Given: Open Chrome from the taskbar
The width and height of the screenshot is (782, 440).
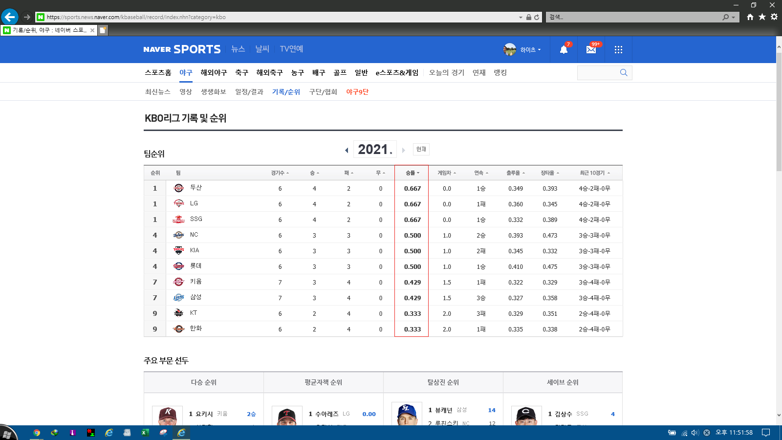Looking at the screenshot, I should (x=37, y=433).
